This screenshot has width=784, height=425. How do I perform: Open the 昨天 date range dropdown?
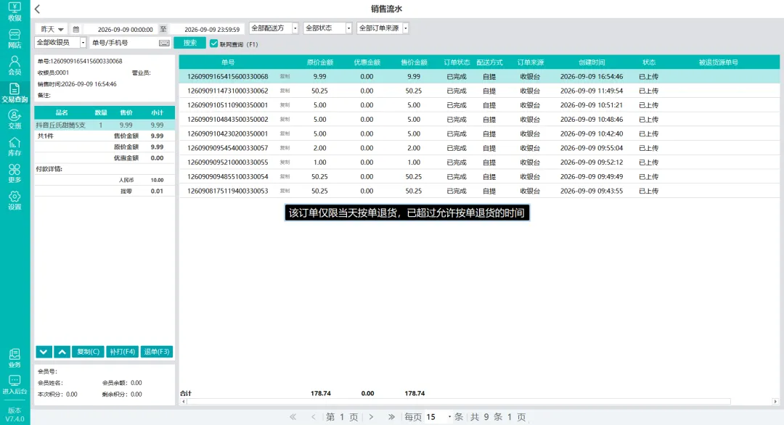coord(52,30)
